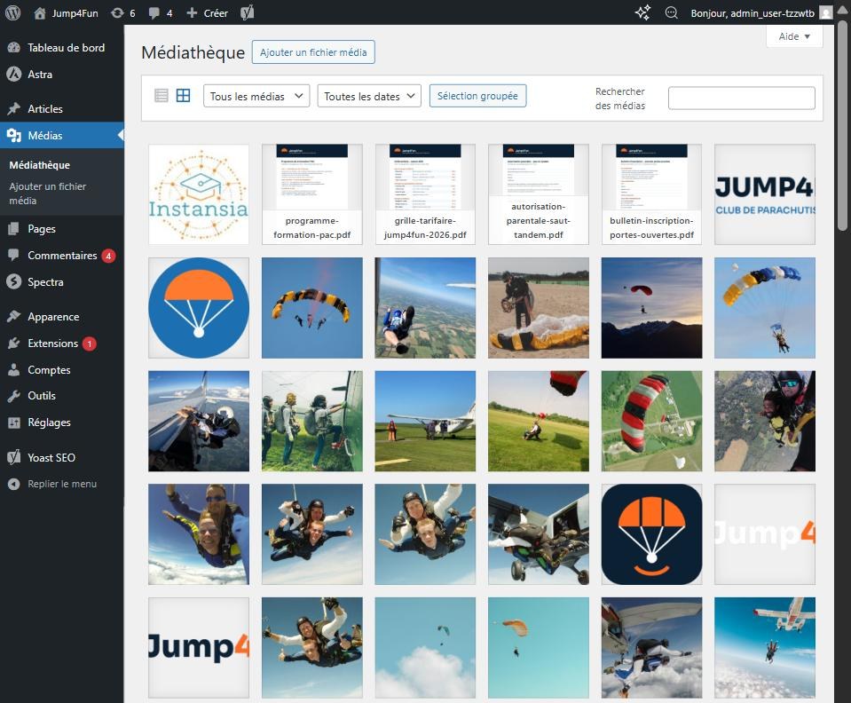Click the Replier le menu link
The height and width of the screenshot is (703, 851).
(x=62, y=484)
